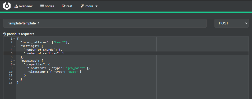Click the Cerebro hexagon logo
This screenshot has height=99, width=252.
tap(7, 6)
